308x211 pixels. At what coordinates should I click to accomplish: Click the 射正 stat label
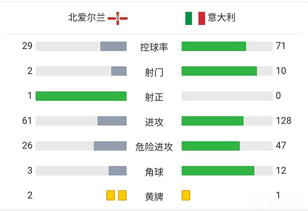click(154, 96)
